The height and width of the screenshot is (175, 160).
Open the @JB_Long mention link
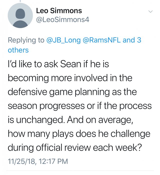(x=63, y=40)
